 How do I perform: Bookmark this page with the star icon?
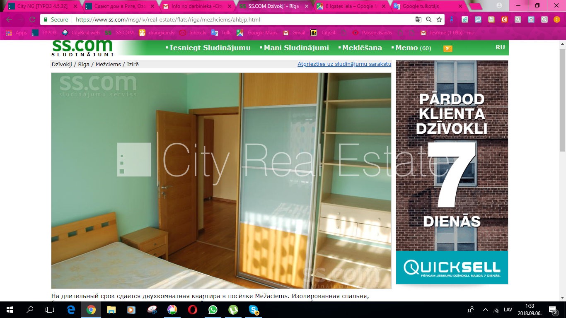[439, 19]
